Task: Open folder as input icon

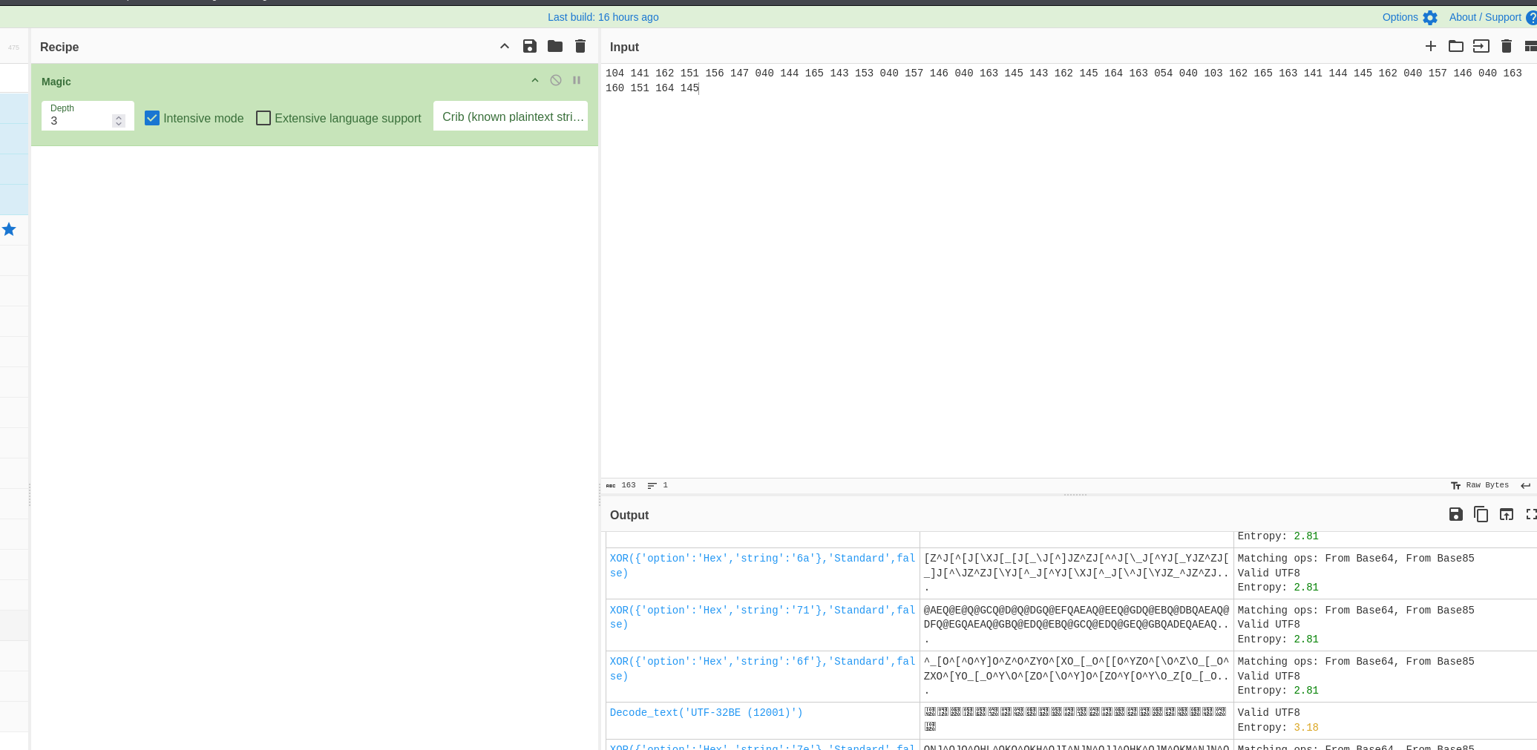Action: tap(1456, 46)
